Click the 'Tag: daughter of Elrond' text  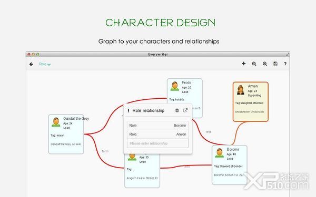point(249,103)
